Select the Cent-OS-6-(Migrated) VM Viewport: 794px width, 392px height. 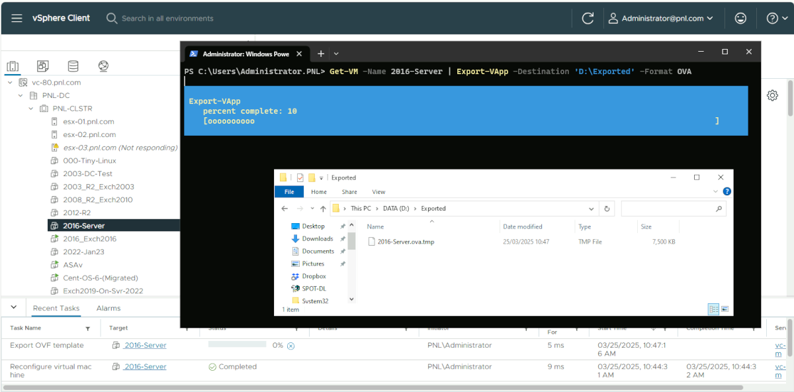pos(101,278)
